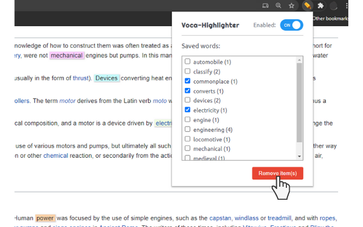
Task: Check the mechanical (1) checkbox
Action: (188, 148)
